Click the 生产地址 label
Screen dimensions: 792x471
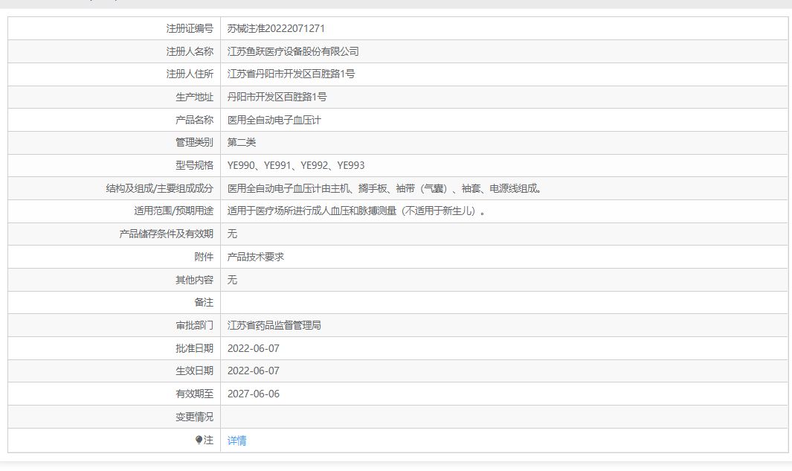tap(194, 97)
